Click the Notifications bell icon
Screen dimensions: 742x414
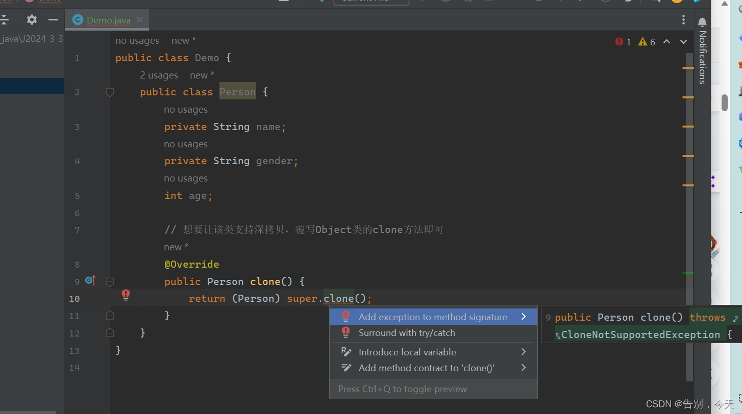(x=702, y=22)
